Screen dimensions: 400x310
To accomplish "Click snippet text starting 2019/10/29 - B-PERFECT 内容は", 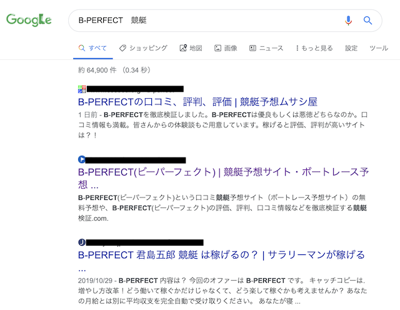I will pyautogui.click(x=222, y=291).
